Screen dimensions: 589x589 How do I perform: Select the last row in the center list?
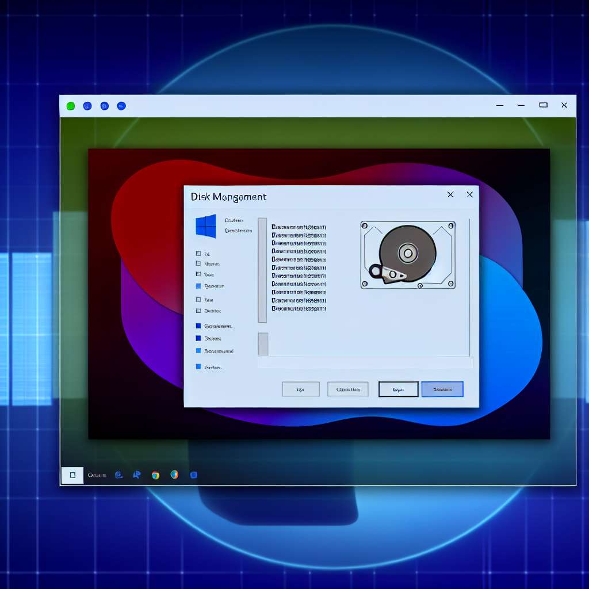click(x=299, y=309)
